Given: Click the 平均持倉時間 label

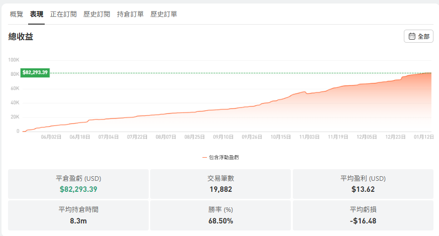Looking at the screenshot, I should [x=78, y=210].
